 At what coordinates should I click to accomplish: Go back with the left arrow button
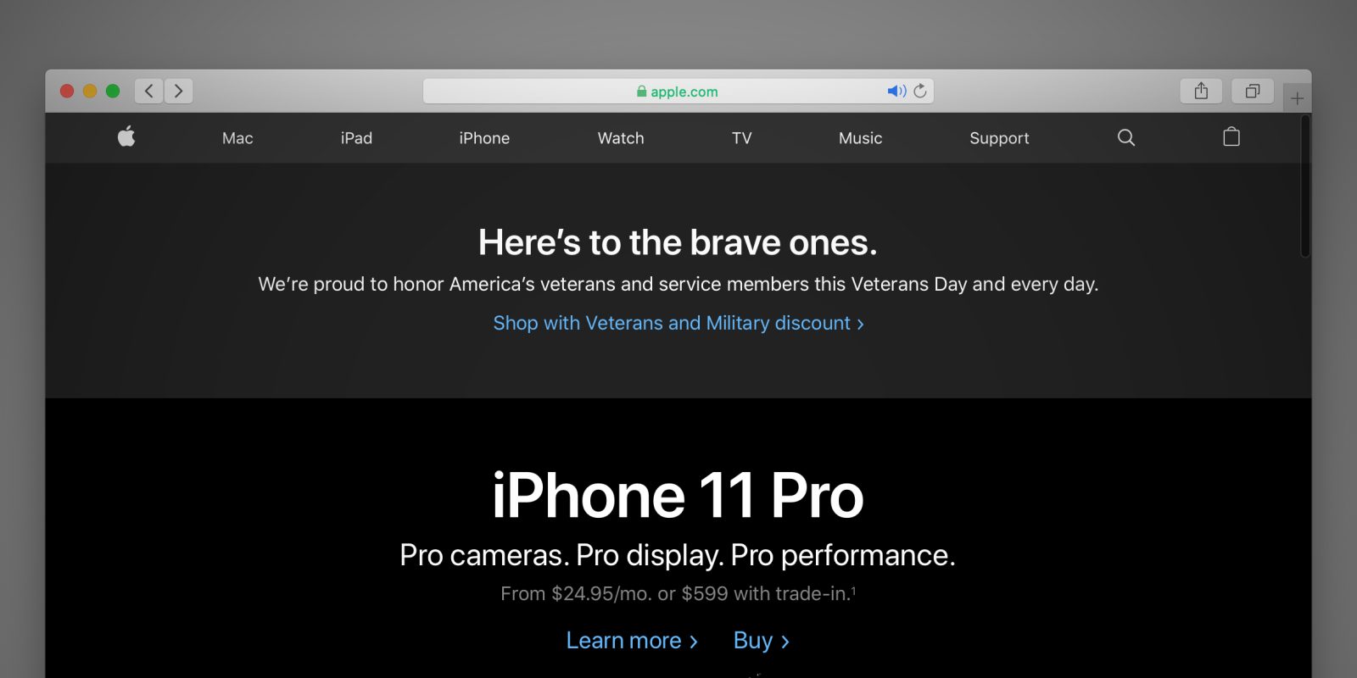coord(149,91)
